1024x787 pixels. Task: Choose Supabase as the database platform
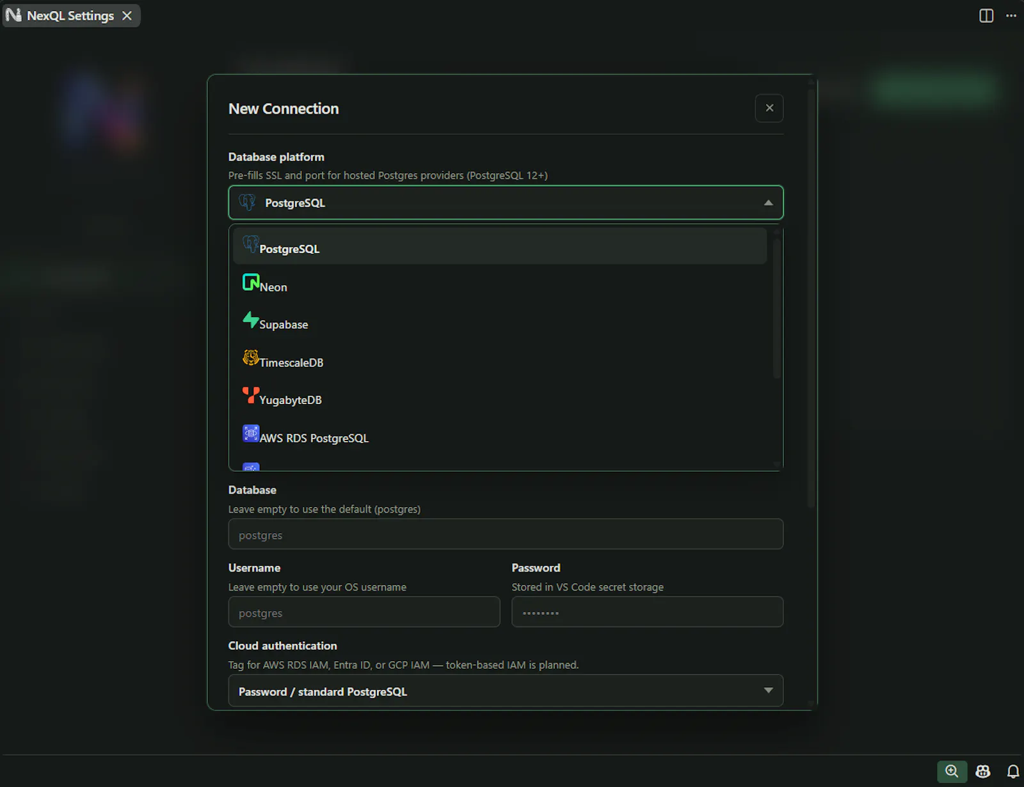click(500, 322)
